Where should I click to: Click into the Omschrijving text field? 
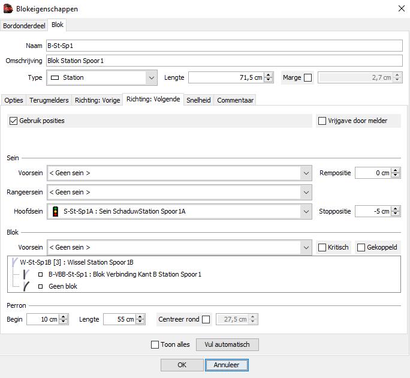(x=224, y=61)
